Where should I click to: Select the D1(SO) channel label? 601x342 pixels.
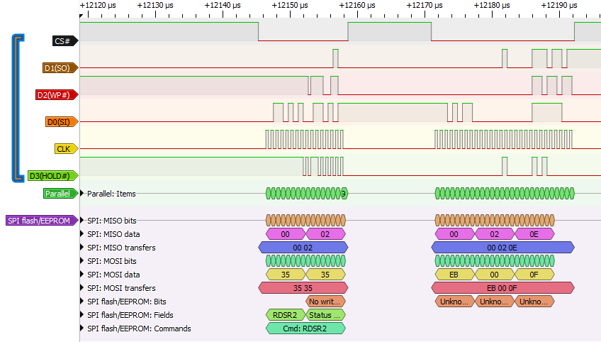click(60, 68)
